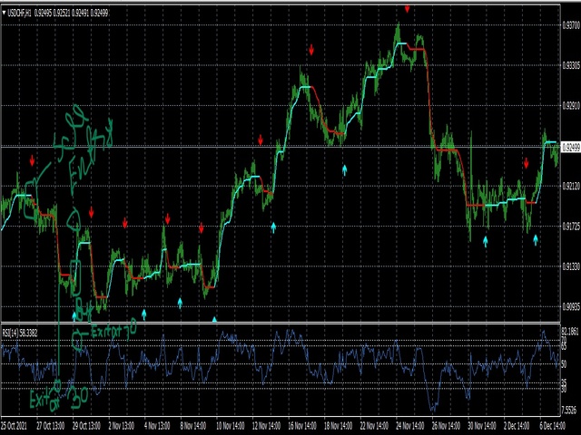The width and height of the screenshot is (581, 435).
Task: Click the RSI(14) 58.3382 indicator label
Action: coord(20,333)
